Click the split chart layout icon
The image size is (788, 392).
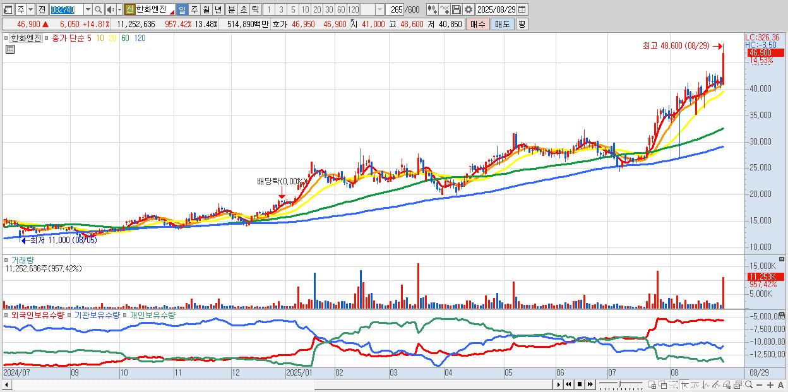[652, 384]
